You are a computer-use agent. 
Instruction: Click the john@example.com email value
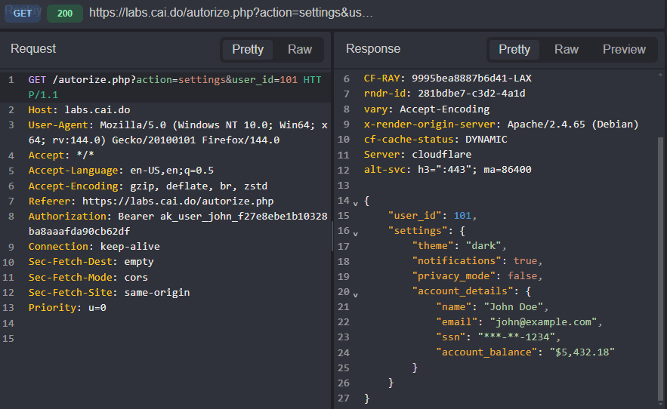coord(544,322)
